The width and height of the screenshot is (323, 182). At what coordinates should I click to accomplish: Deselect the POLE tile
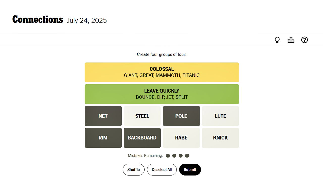[181, 116]
